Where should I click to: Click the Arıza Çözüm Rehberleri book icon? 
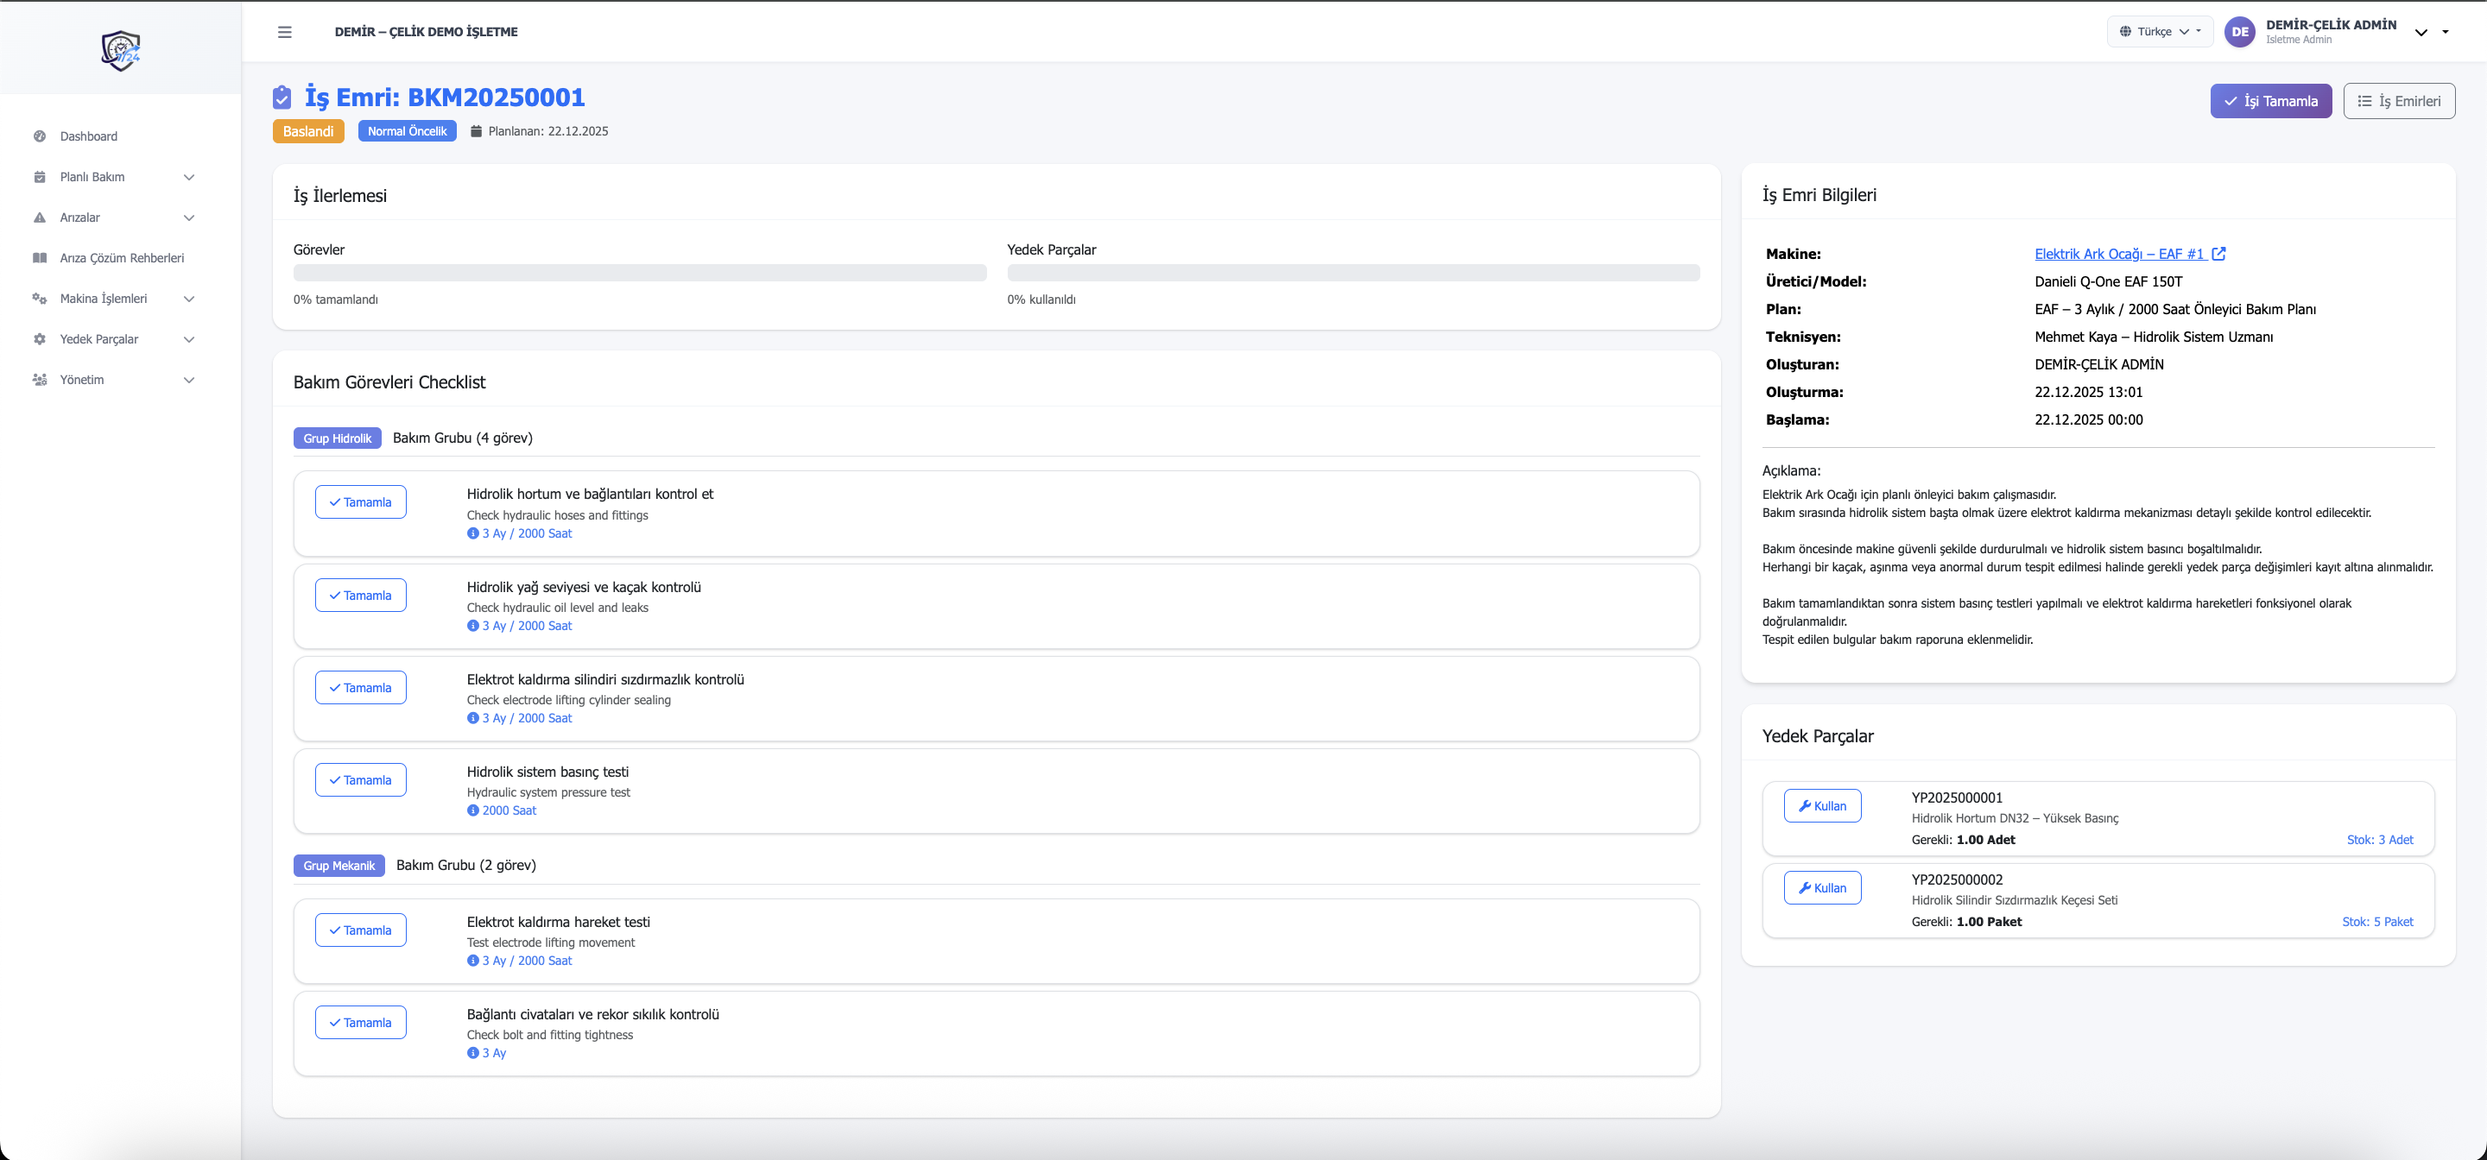tap(40, 258)
